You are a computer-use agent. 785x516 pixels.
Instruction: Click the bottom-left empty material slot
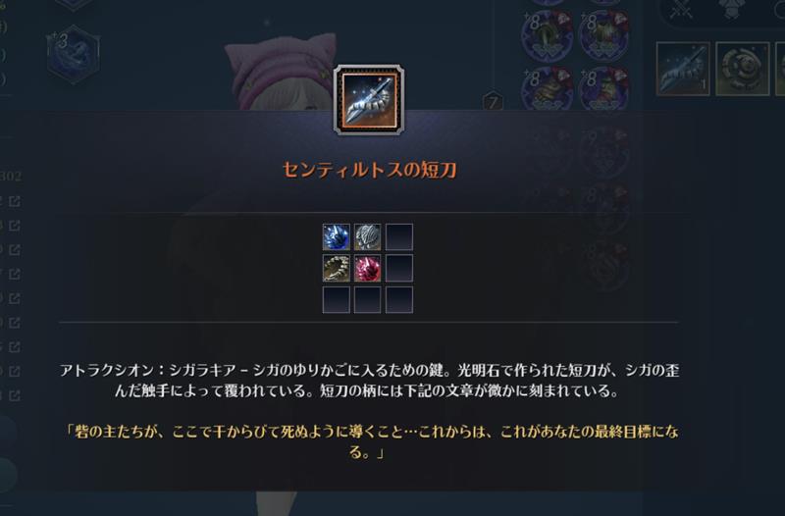tap(336, 299)
